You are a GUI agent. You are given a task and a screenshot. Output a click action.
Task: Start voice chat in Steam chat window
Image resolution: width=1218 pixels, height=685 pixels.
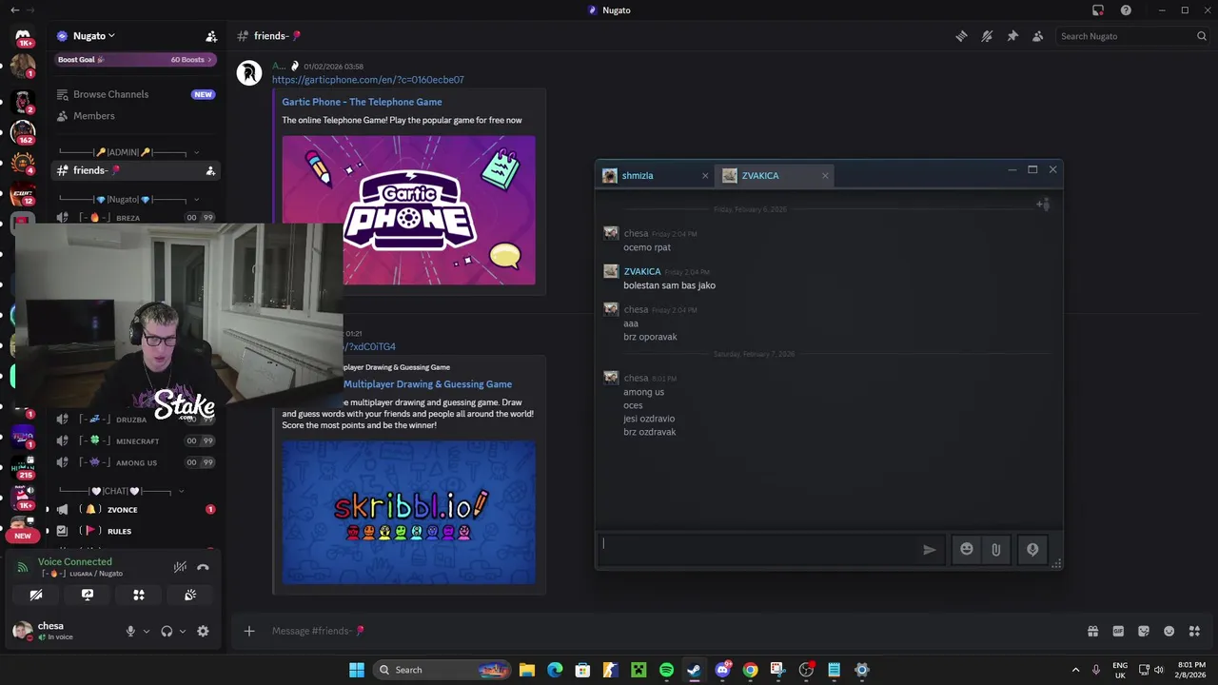point(1032,549)
